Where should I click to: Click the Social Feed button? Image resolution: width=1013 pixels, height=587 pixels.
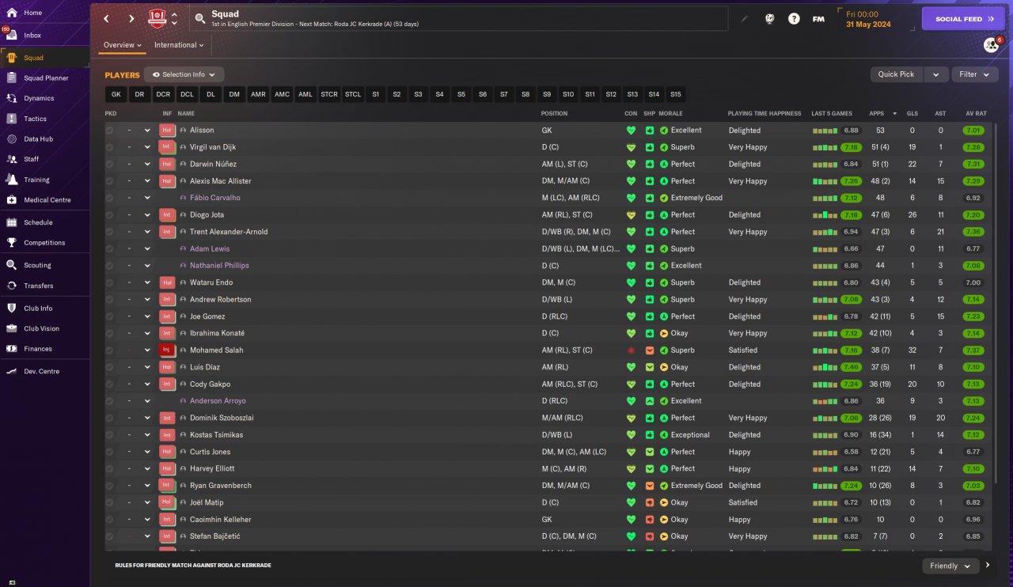pos(963,19)
